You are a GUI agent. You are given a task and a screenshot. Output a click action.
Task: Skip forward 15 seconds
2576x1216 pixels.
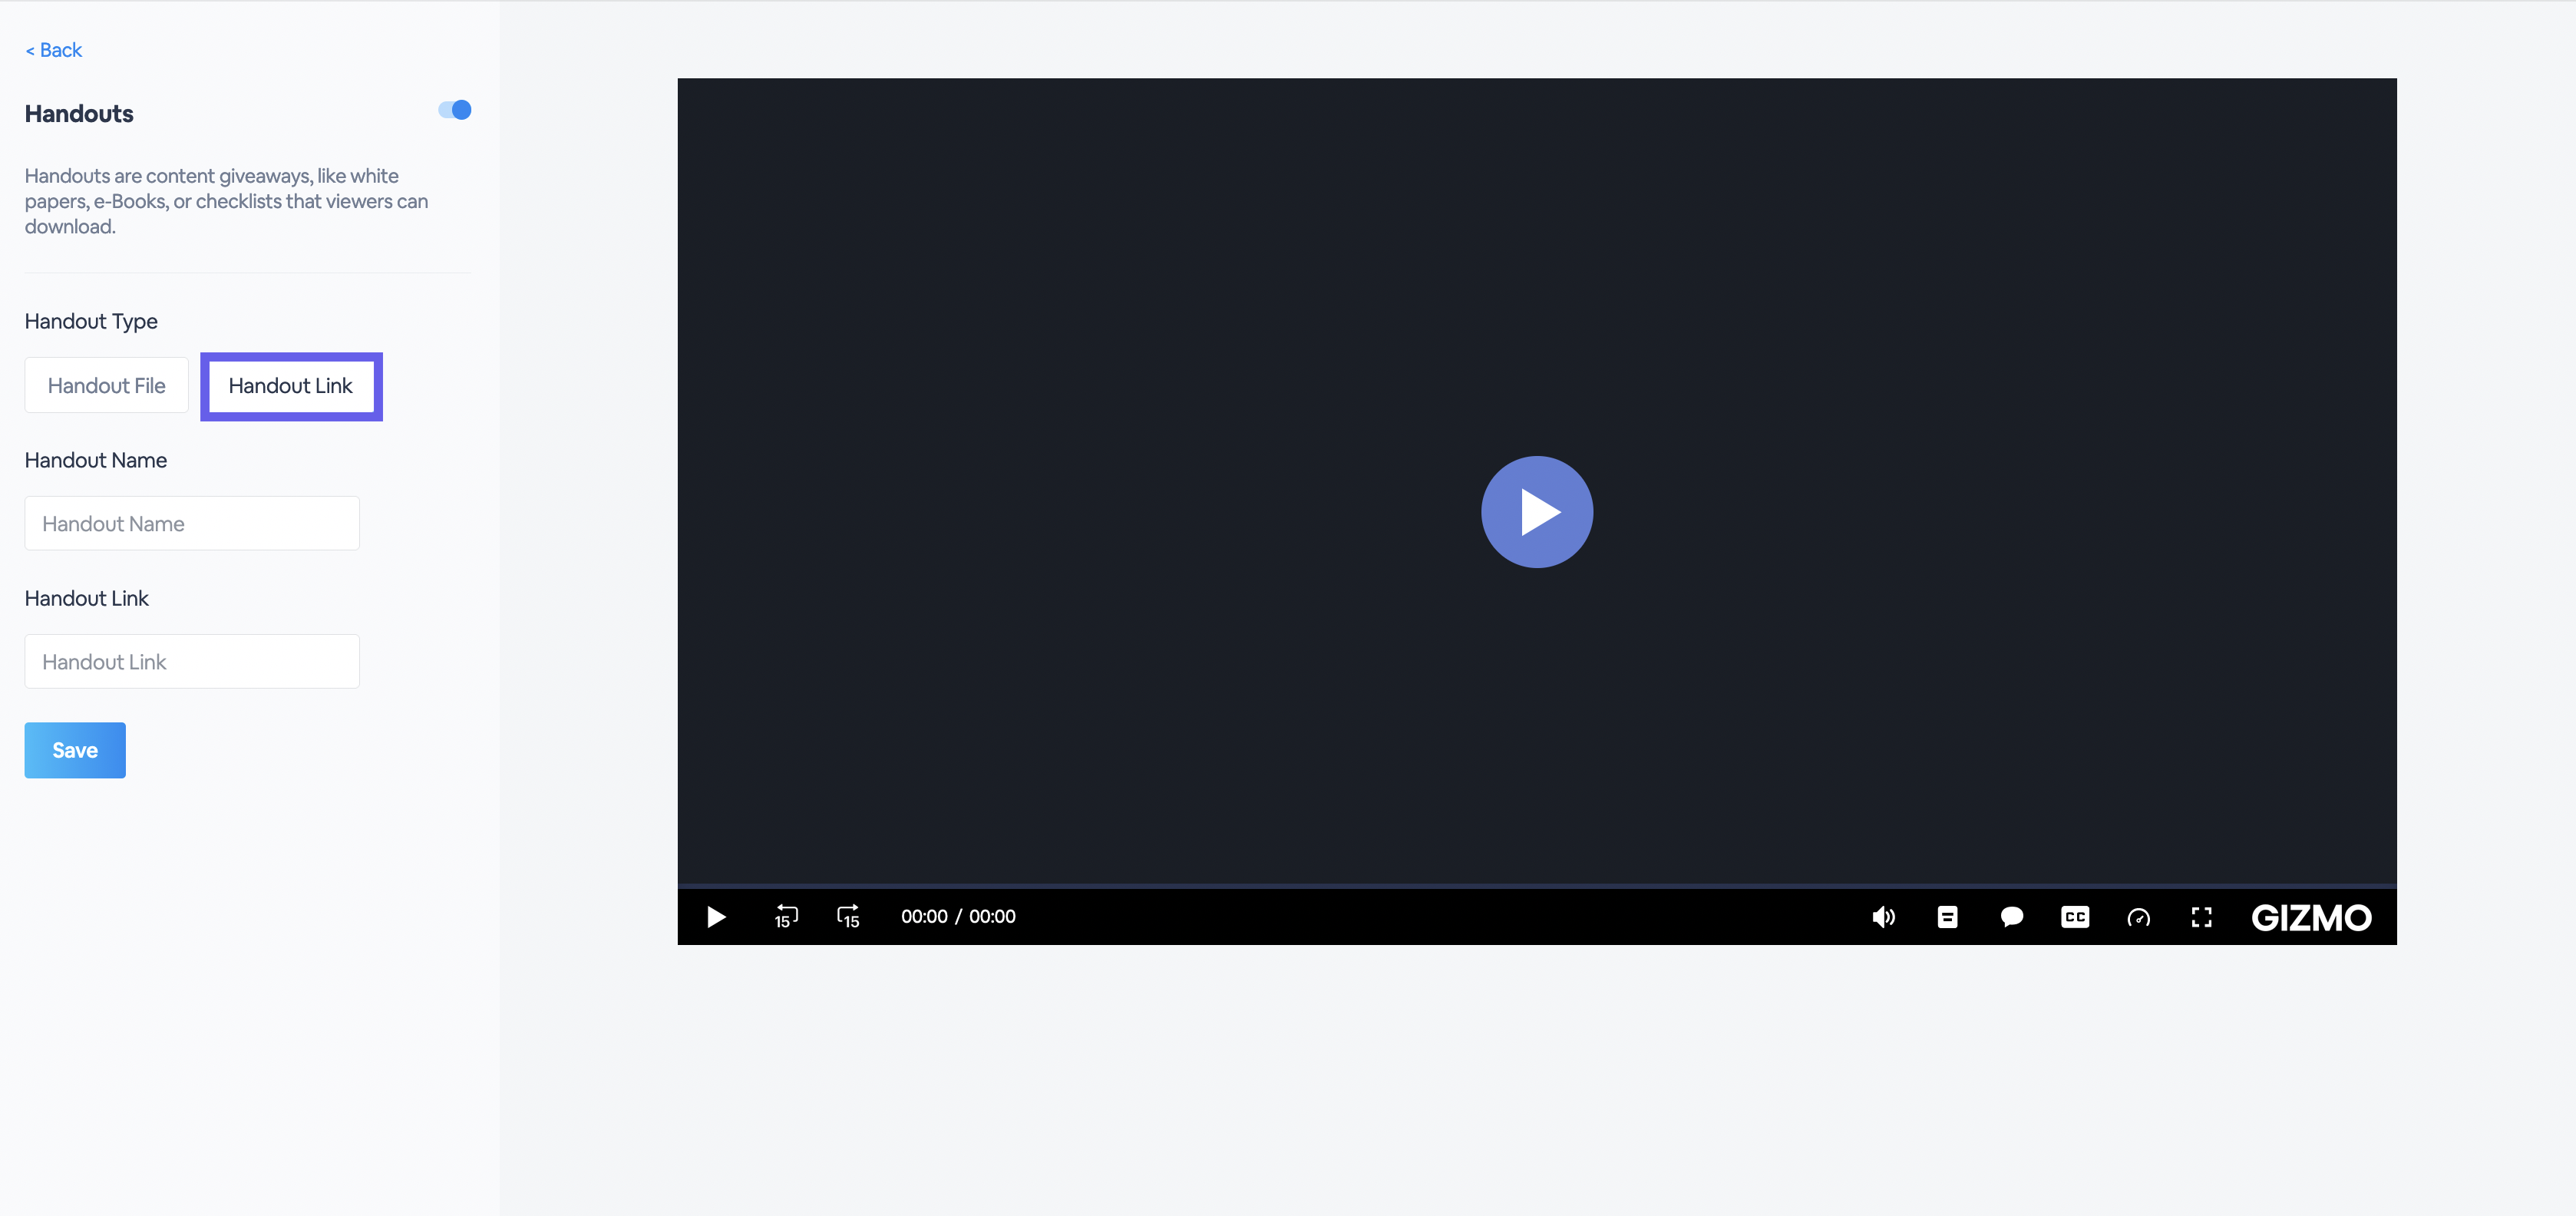point(848,916)
